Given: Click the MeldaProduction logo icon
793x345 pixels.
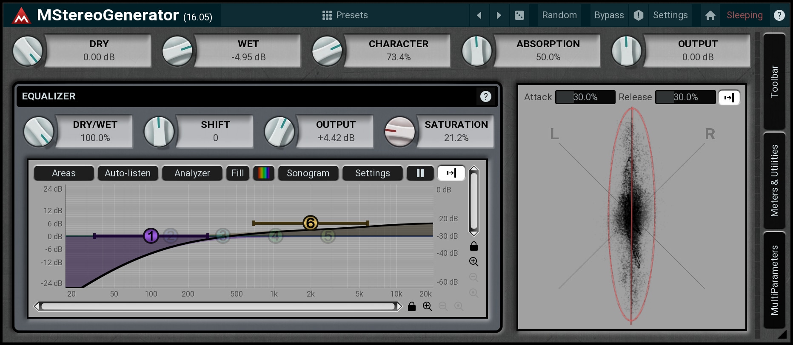Looking at the screenshot, I should [x=21, y=16].
